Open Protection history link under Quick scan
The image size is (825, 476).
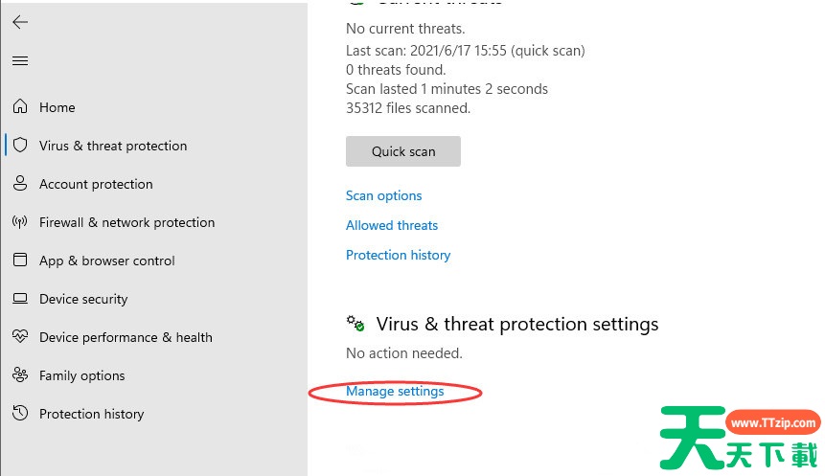398,255
